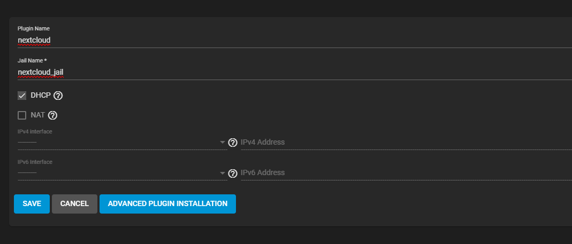Uncheck the DHCP checkbox

point(22,96)
